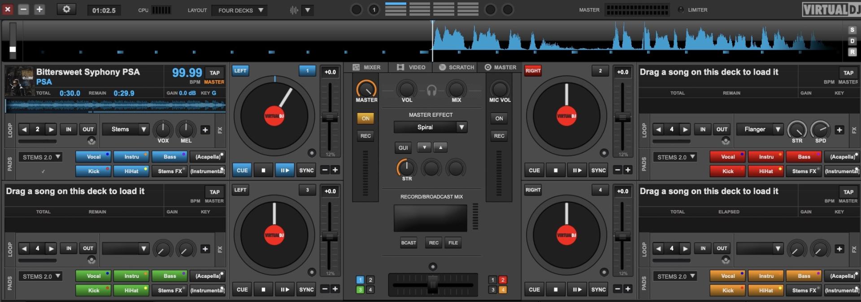Click the FILE button in record section
The image size is (861, 302).
click(453, 242)
